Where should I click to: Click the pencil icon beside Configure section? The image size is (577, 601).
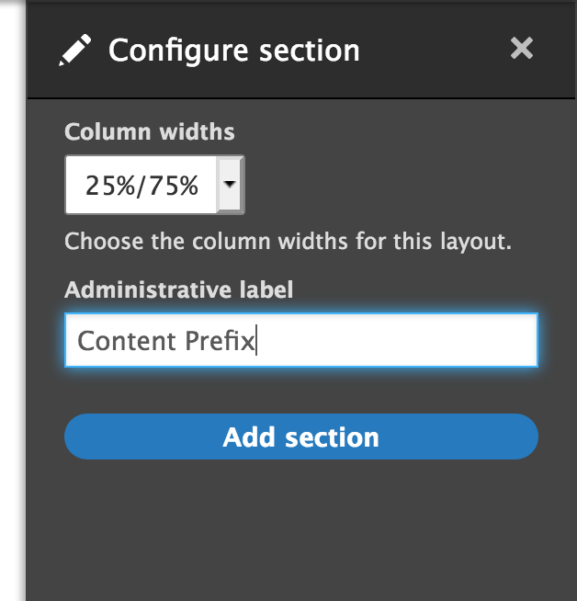point(75,50)
